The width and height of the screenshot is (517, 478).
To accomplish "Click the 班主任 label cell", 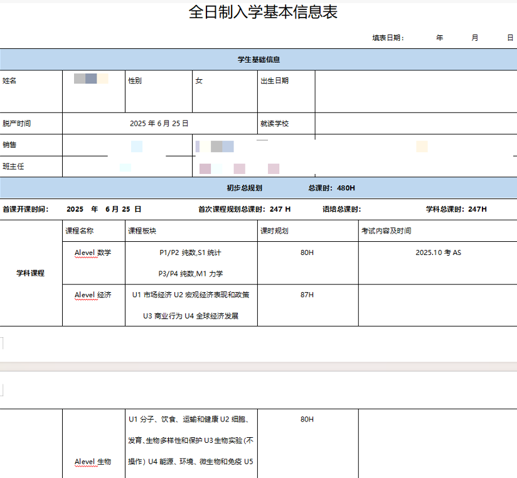I will 13,166.
